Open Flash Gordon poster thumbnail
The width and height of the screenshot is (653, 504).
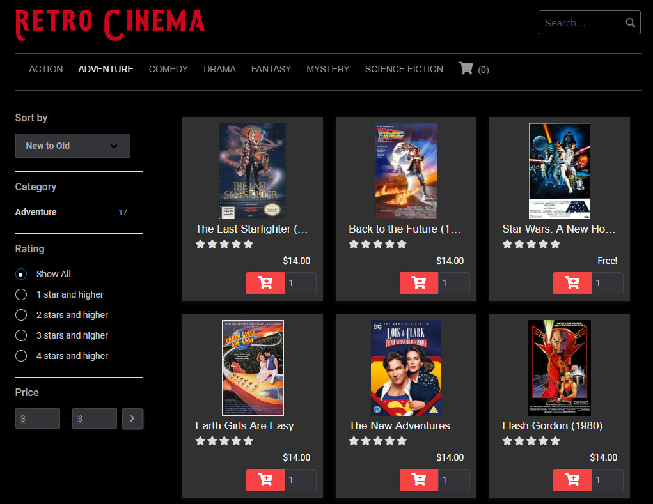559,367
